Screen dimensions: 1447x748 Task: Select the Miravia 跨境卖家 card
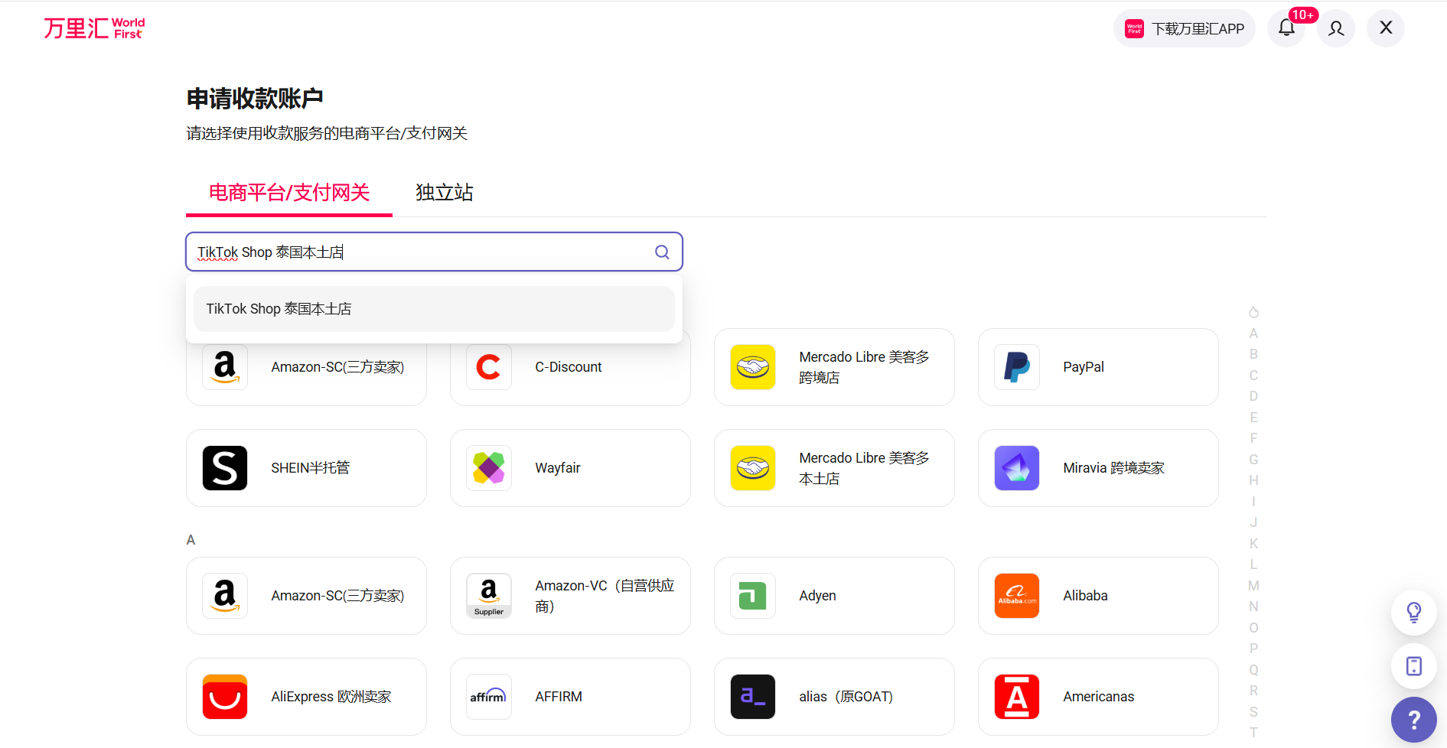pyautogui.click(x=1097, y=468)
